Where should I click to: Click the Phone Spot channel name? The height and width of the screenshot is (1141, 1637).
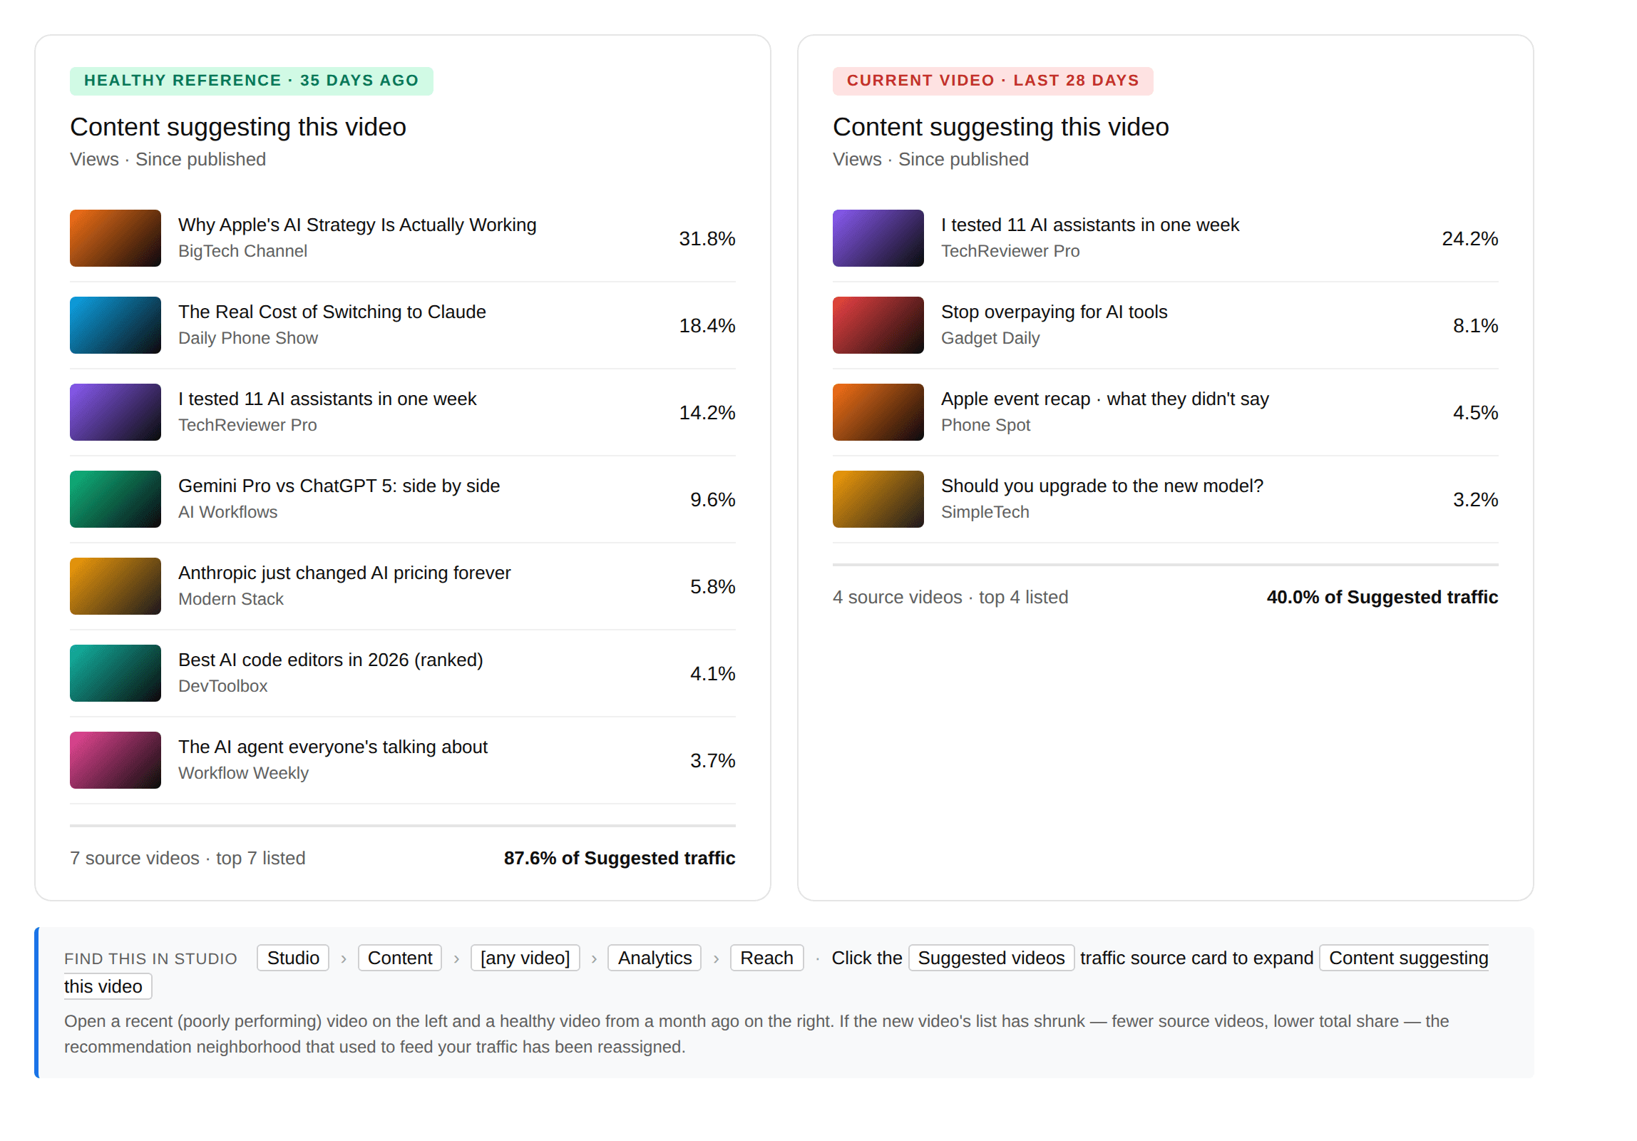pyautogui.click(x=986, y=425)
